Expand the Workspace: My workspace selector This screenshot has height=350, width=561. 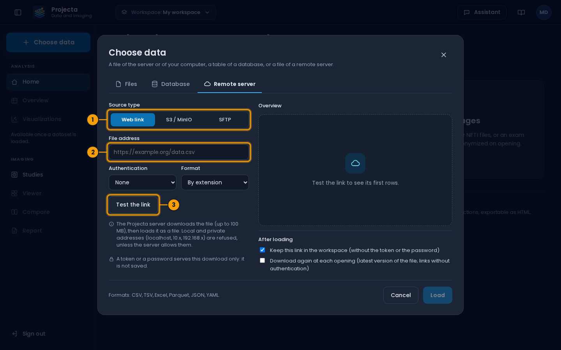[166, 12]
